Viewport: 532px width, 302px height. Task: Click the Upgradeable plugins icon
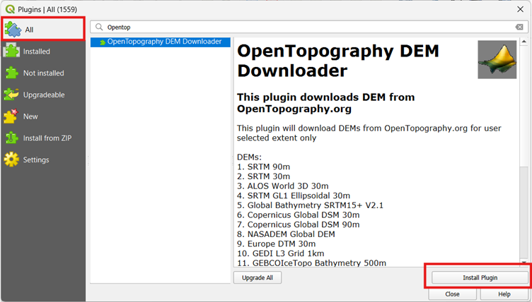[x=12, y=95]
